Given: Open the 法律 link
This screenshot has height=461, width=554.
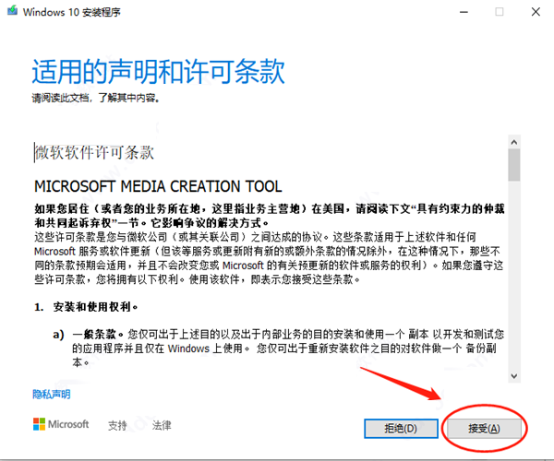Looking at the screenshot, I should coord(162,426).
